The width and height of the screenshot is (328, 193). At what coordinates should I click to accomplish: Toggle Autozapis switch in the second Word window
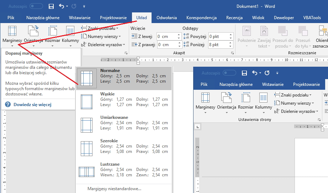tap(229, 73)
